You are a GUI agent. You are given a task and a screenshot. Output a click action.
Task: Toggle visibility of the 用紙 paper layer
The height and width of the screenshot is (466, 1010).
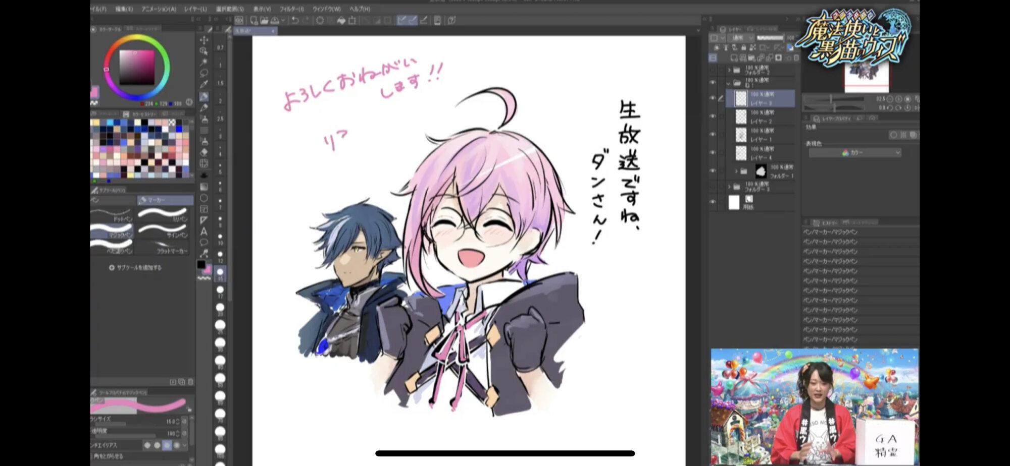[713, 202]
